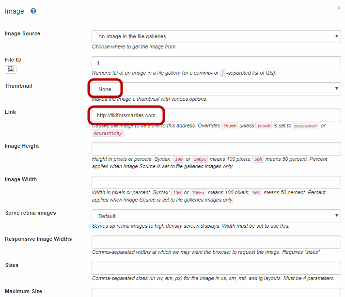Image resolution: width=345 pixels, height=297 pixels.
Task: Open the Thumbnail dropdown set to None
Action: click(x=216, y=89)
